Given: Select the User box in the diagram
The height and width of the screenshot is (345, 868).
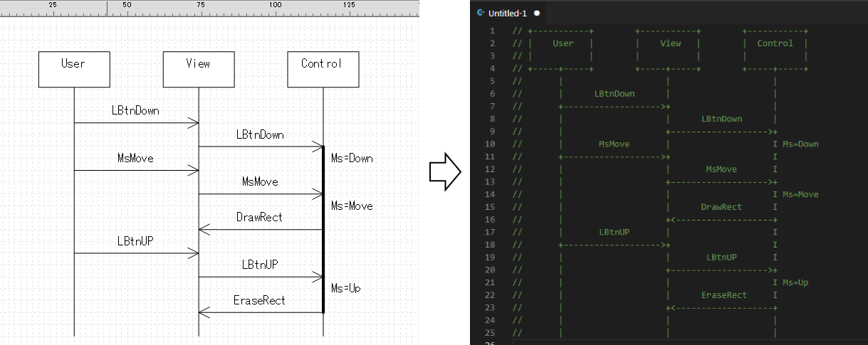Looking at the screenshot, I should pos(74,69).
